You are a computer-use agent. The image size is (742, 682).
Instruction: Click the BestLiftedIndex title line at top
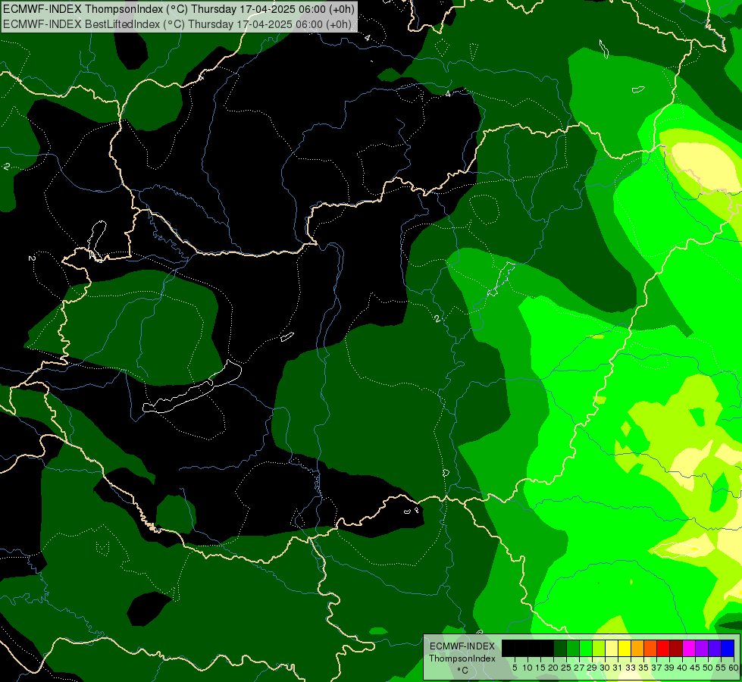(177, 24)
